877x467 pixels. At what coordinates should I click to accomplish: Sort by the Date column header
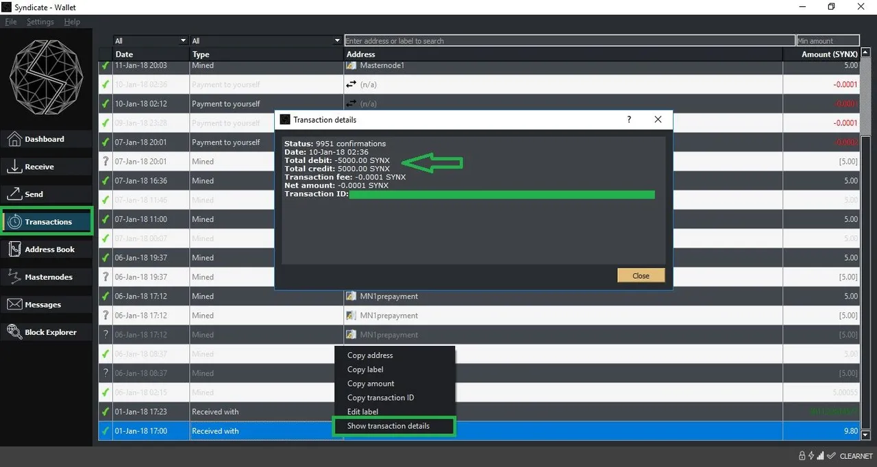pyautogui.click(x=151, y=54)
